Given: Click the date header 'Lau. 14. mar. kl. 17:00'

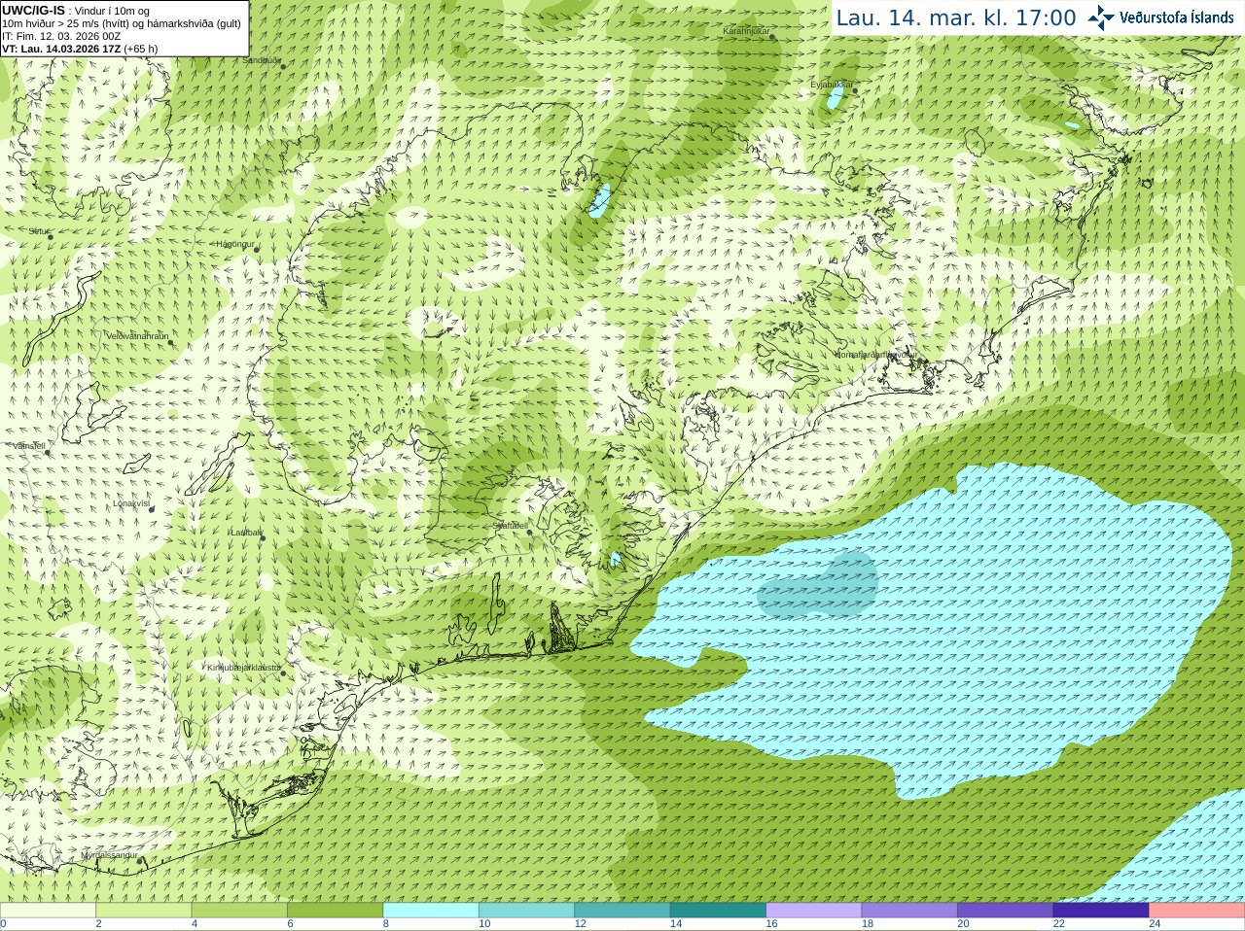Looking at the screenshot, I should [956, 18].
